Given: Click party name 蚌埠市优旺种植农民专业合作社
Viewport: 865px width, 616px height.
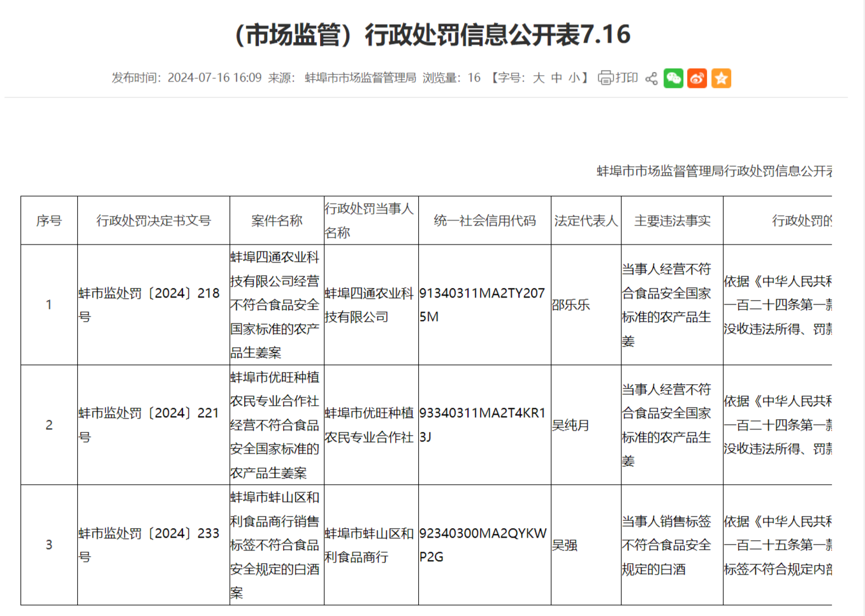Looking at the screenshot, I should click(369, 425).
